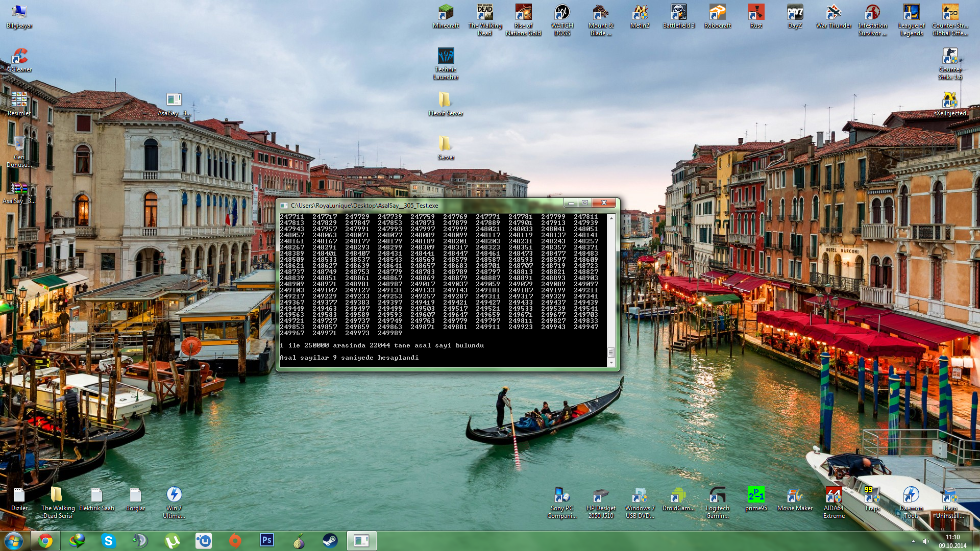Click the console scrollbar down arrow
The width and height of the screenshot is (980, 551).
pos(611,362)
